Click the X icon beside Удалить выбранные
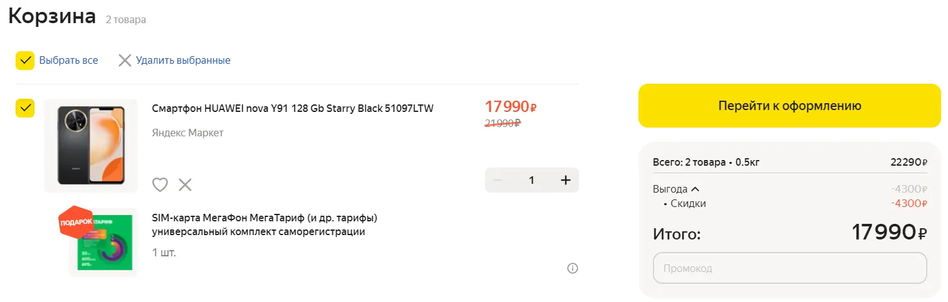Screen dimensions: 948x302 125,61
